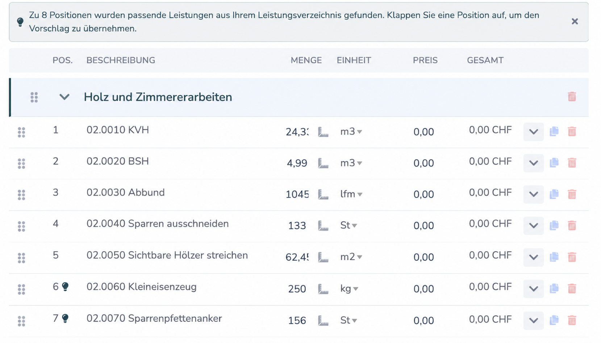Duplicate position 5 Sichtbare Hölzer streichen

tap(554, 257)
